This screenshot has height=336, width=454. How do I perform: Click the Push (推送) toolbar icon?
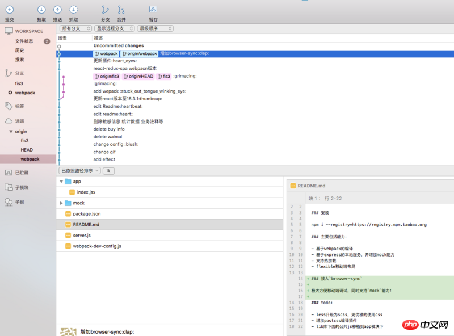pos(57,10)
